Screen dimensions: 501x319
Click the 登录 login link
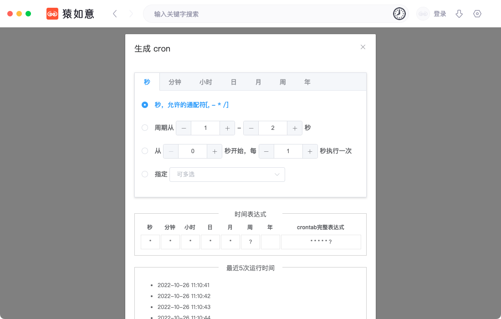(440, 14)
